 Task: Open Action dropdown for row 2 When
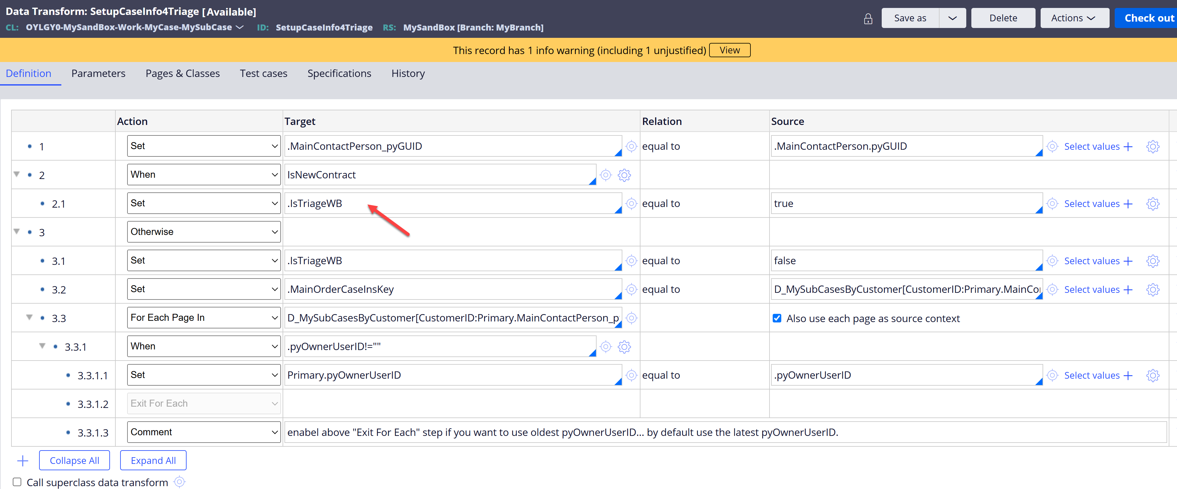[204, 175]
